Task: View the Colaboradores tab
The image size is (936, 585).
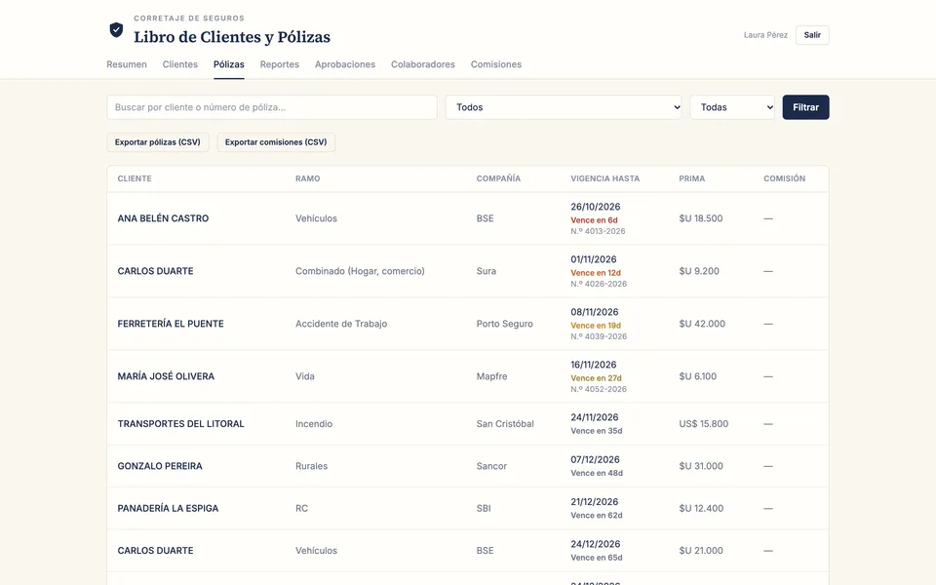Action: pyautogui.click(x=422, y=64)
